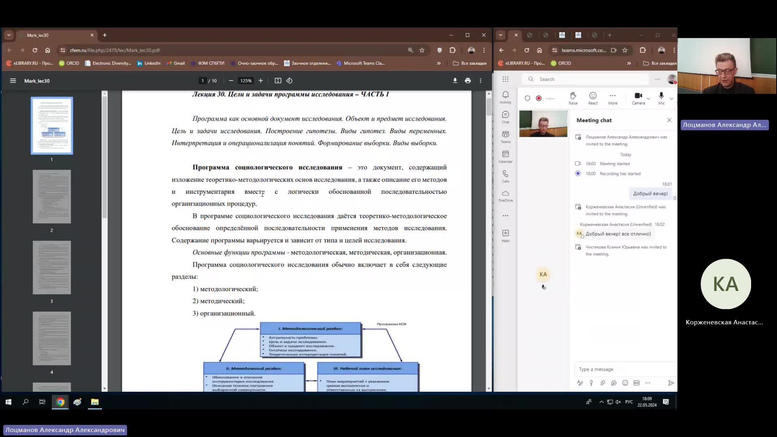
Task: Close the Meeting chat panel
Action: (669, 120)
